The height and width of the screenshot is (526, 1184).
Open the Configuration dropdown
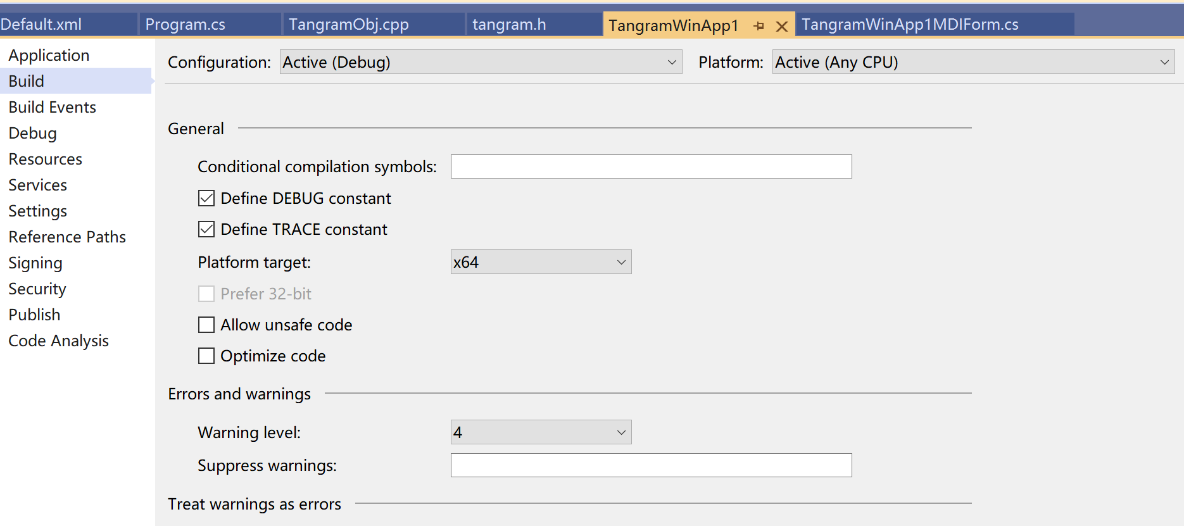point(481,62)
